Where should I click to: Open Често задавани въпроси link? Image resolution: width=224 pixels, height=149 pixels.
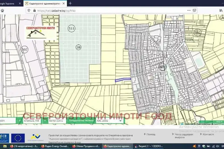point(184,136)
